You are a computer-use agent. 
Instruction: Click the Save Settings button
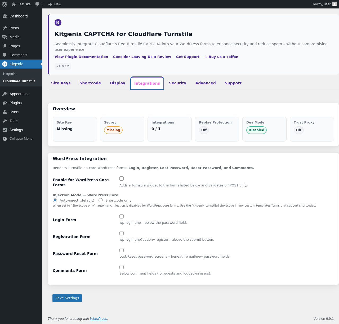(x=67, y=298)
